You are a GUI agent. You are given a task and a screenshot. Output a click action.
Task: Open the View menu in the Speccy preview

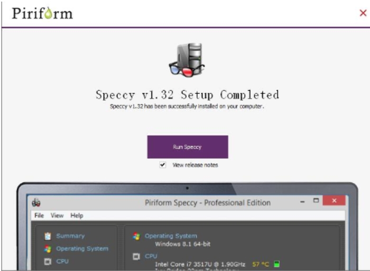click(57, 216)
